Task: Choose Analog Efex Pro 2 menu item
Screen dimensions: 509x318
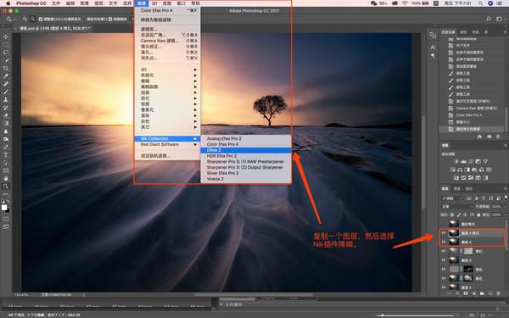Action: point(246,138)
